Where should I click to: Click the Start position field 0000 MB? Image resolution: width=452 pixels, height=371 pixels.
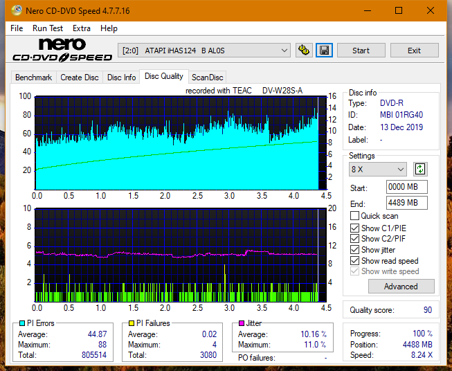[x=407, y=187]
